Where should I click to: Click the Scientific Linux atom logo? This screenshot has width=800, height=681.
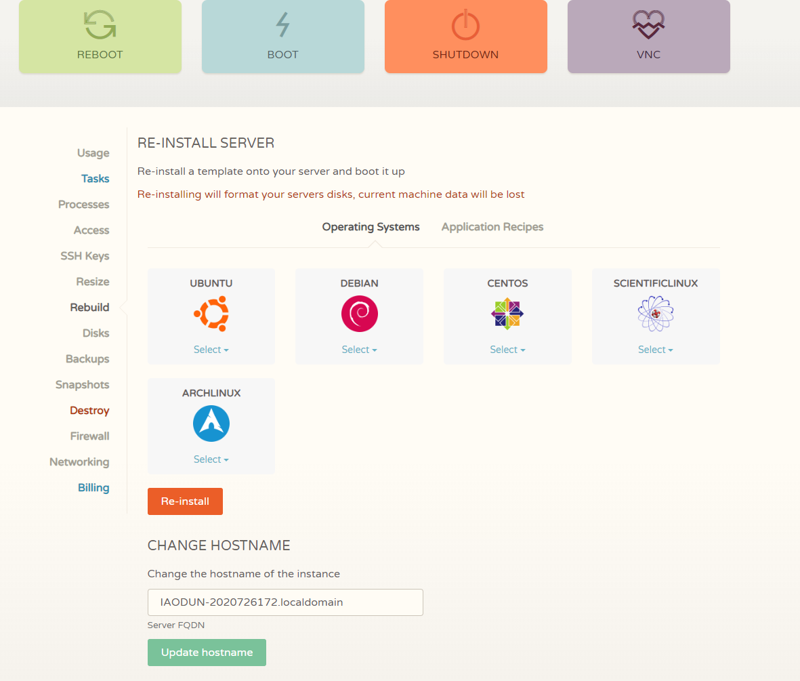tap(655, 314)
